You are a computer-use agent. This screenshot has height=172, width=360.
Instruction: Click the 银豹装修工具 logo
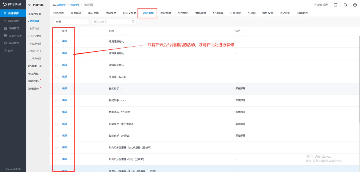coord(12,4)
